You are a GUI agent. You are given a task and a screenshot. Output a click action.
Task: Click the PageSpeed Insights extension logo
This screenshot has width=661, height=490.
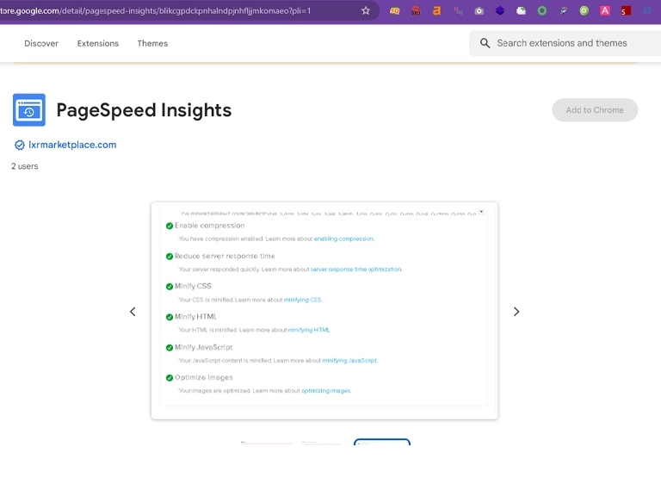[x=29, y=110]
